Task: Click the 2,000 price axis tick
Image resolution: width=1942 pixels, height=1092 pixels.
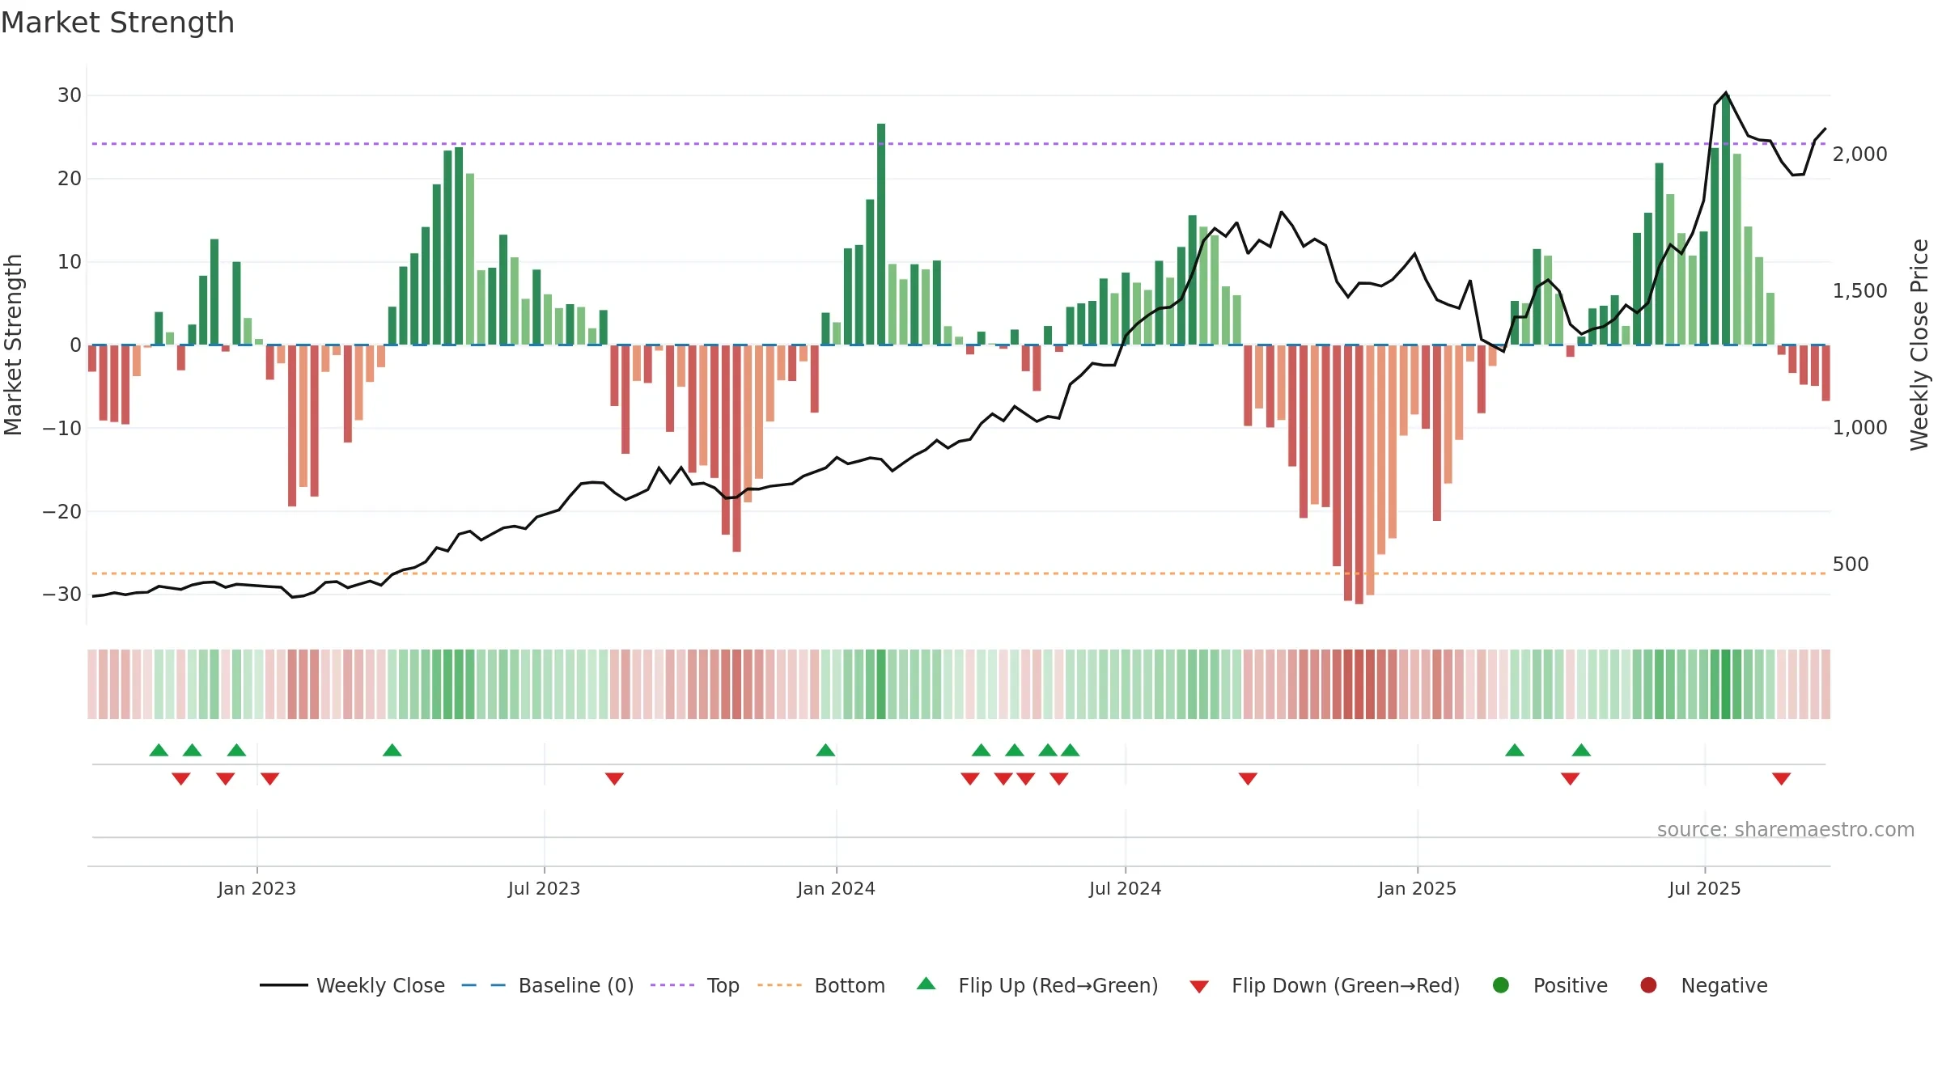Action: click(x=1859, y=154)
